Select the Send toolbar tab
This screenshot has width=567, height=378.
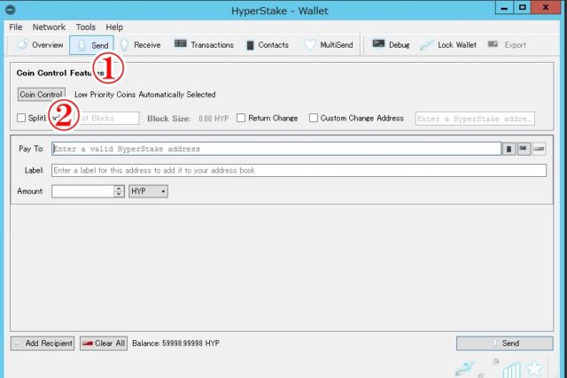[x=91, y=45]
